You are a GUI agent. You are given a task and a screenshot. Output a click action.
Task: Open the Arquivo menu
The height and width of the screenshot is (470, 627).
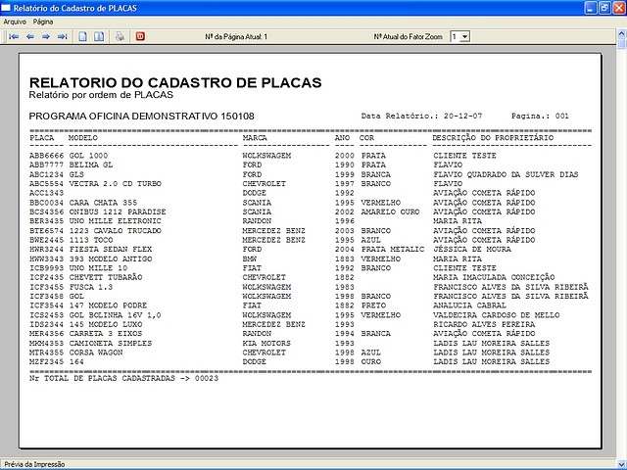(15, 22)
